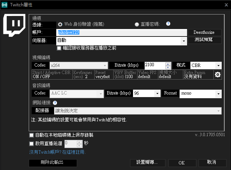Decrease video bitrate with down arrow
This screenshot has height=170, width=231.
click(168, 67)
